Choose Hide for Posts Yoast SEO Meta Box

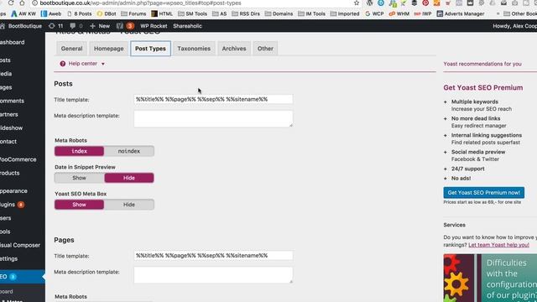click(x=129, y=205)
